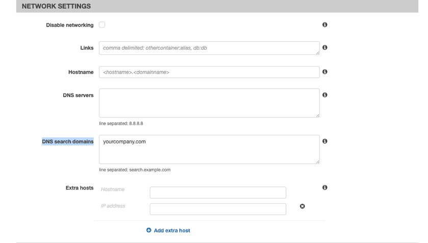Click info icon next to DNS servers
Viewport: 428px width, 243px height.
pyautogui.click(x=325, y=95)
